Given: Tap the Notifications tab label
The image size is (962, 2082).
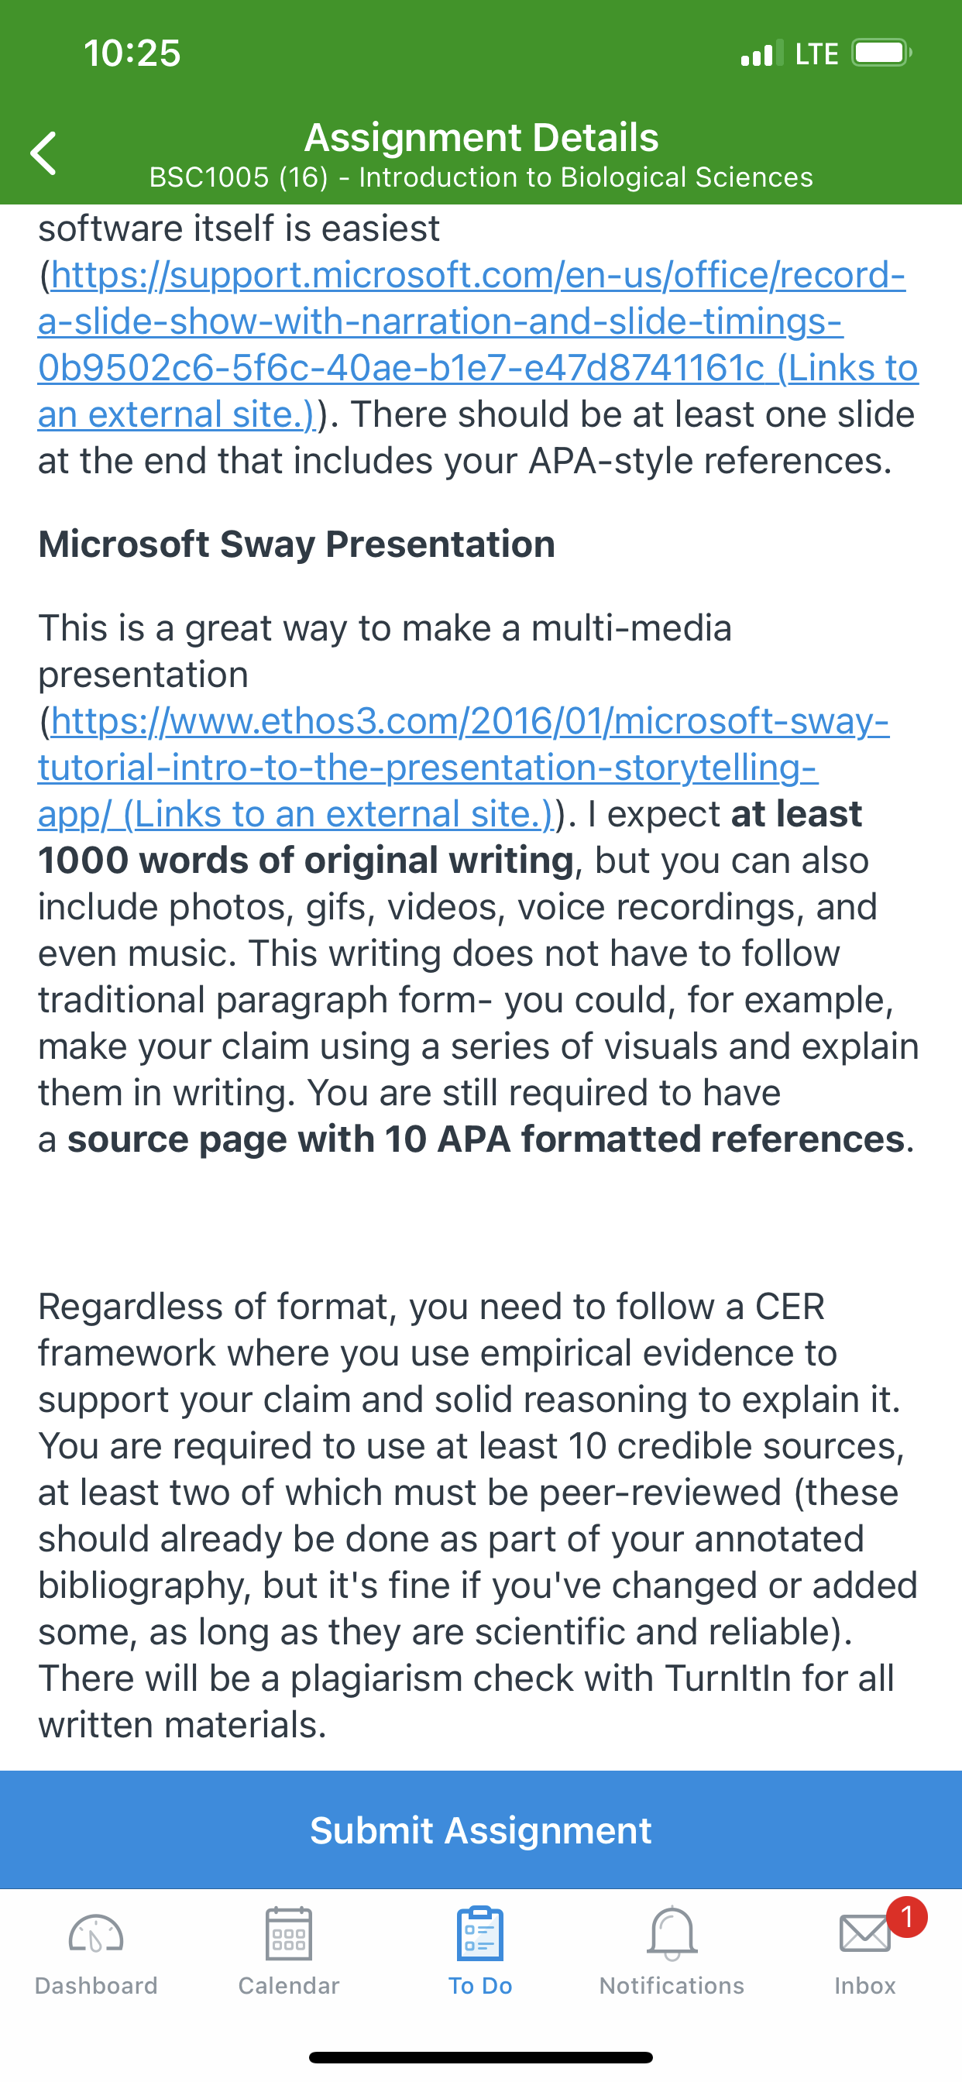Looking at the screenshot, I should 672,1985.
